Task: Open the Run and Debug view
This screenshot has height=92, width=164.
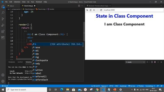Action: click(3, 25)
